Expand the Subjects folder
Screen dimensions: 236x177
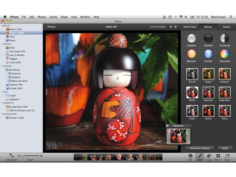[x=7, y=77]
